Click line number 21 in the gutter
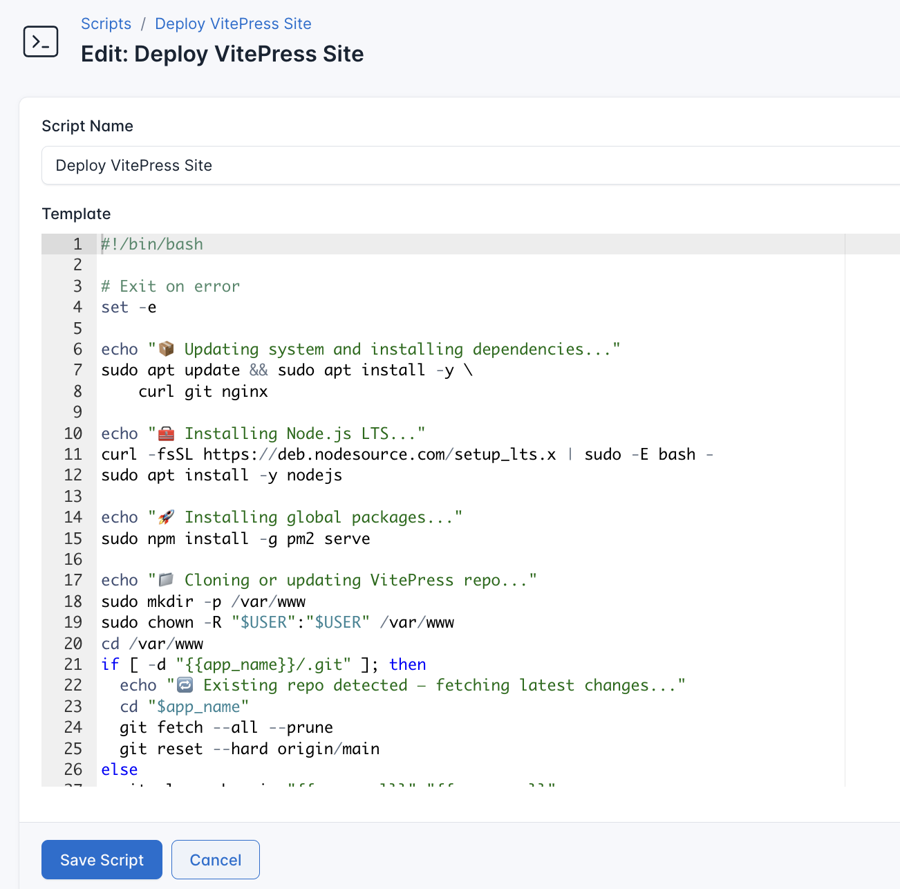The image size is (900, 889). (73, 664)
